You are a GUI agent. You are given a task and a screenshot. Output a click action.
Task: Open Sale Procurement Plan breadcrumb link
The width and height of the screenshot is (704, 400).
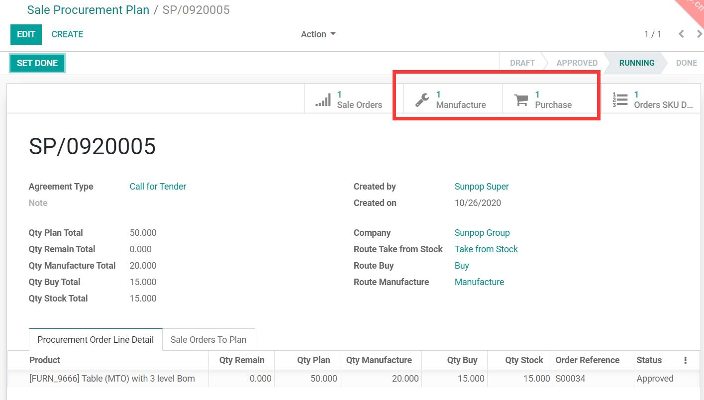coord(88,10)
